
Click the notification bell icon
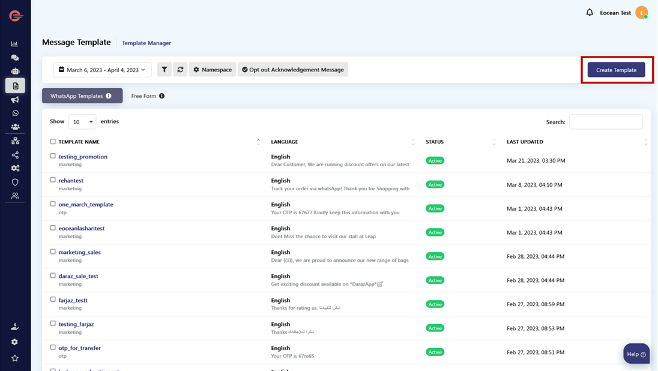[x=590, y=13]
